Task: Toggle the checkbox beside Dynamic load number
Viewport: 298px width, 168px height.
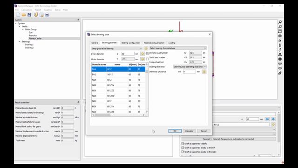Action: pyautogui.click(x=147, y=54)
